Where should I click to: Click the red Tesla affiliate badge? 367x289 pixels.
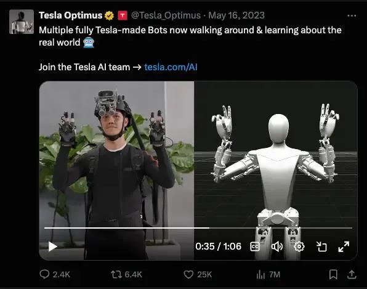tap(123, 15)
